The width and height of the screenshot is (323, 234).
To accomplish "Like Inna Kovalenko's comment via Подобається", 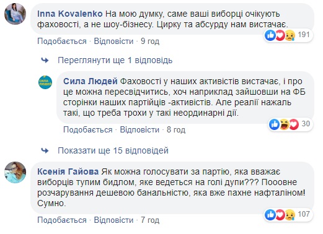I will (x=62, y=41).
